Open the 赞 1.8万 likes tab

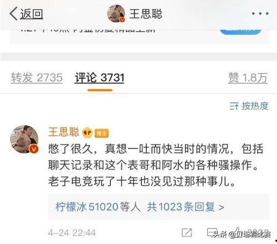pyautogui.click(x=248, y=77)
